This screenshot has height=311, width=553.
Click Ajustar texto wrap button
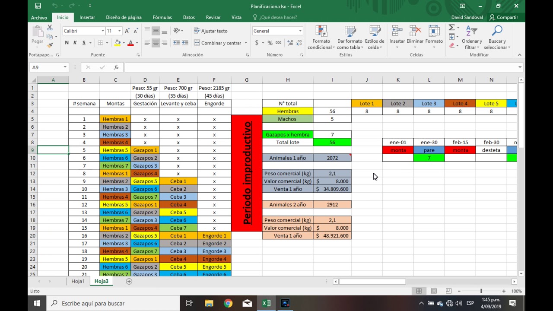[211, 31]
